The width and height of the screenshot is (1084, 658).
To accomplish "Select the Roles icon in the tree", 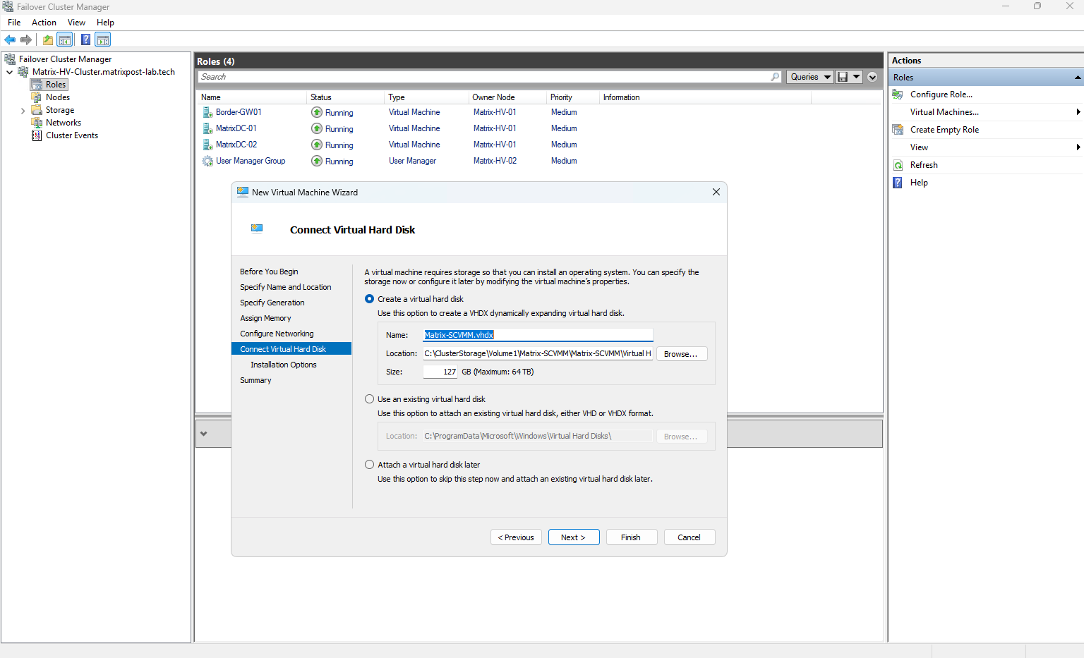I will point(37,85).
